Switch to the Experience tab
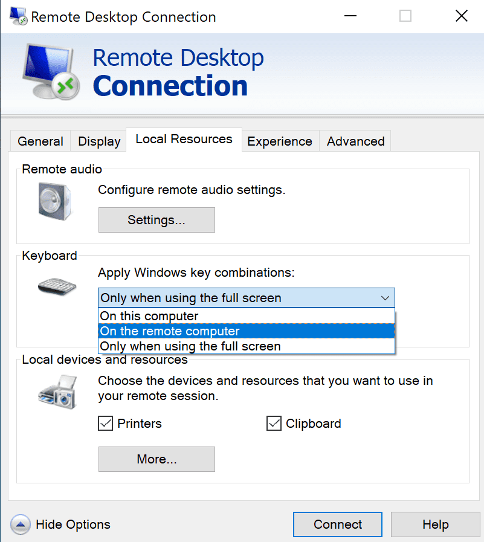Screen dimensions: 484x542 279,141
